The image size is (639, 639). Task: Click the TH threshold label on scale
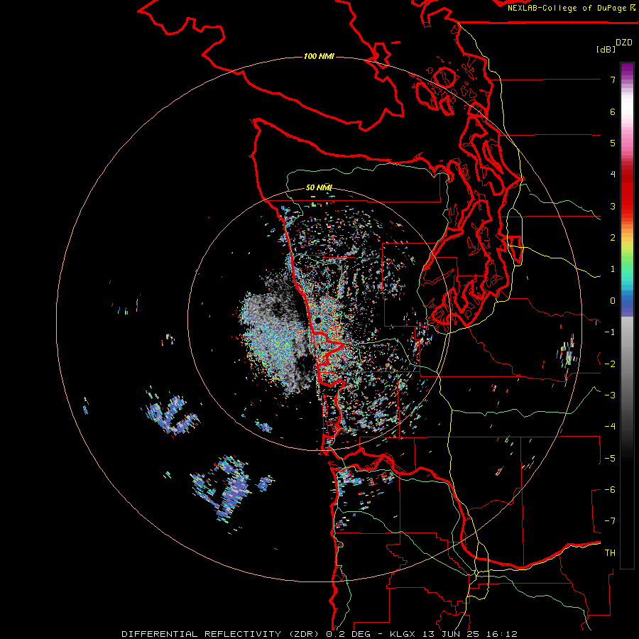tap(610, 553)
